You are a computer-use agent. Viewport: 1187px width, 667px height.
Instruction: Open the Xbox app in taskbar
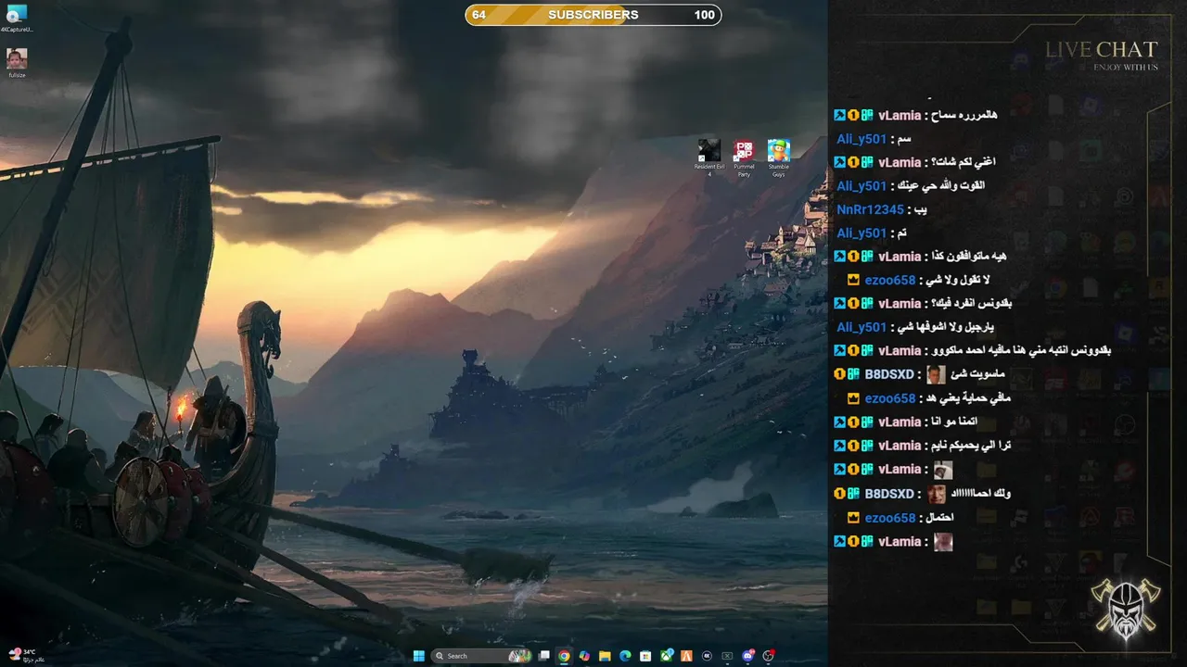tap(667, 656)
